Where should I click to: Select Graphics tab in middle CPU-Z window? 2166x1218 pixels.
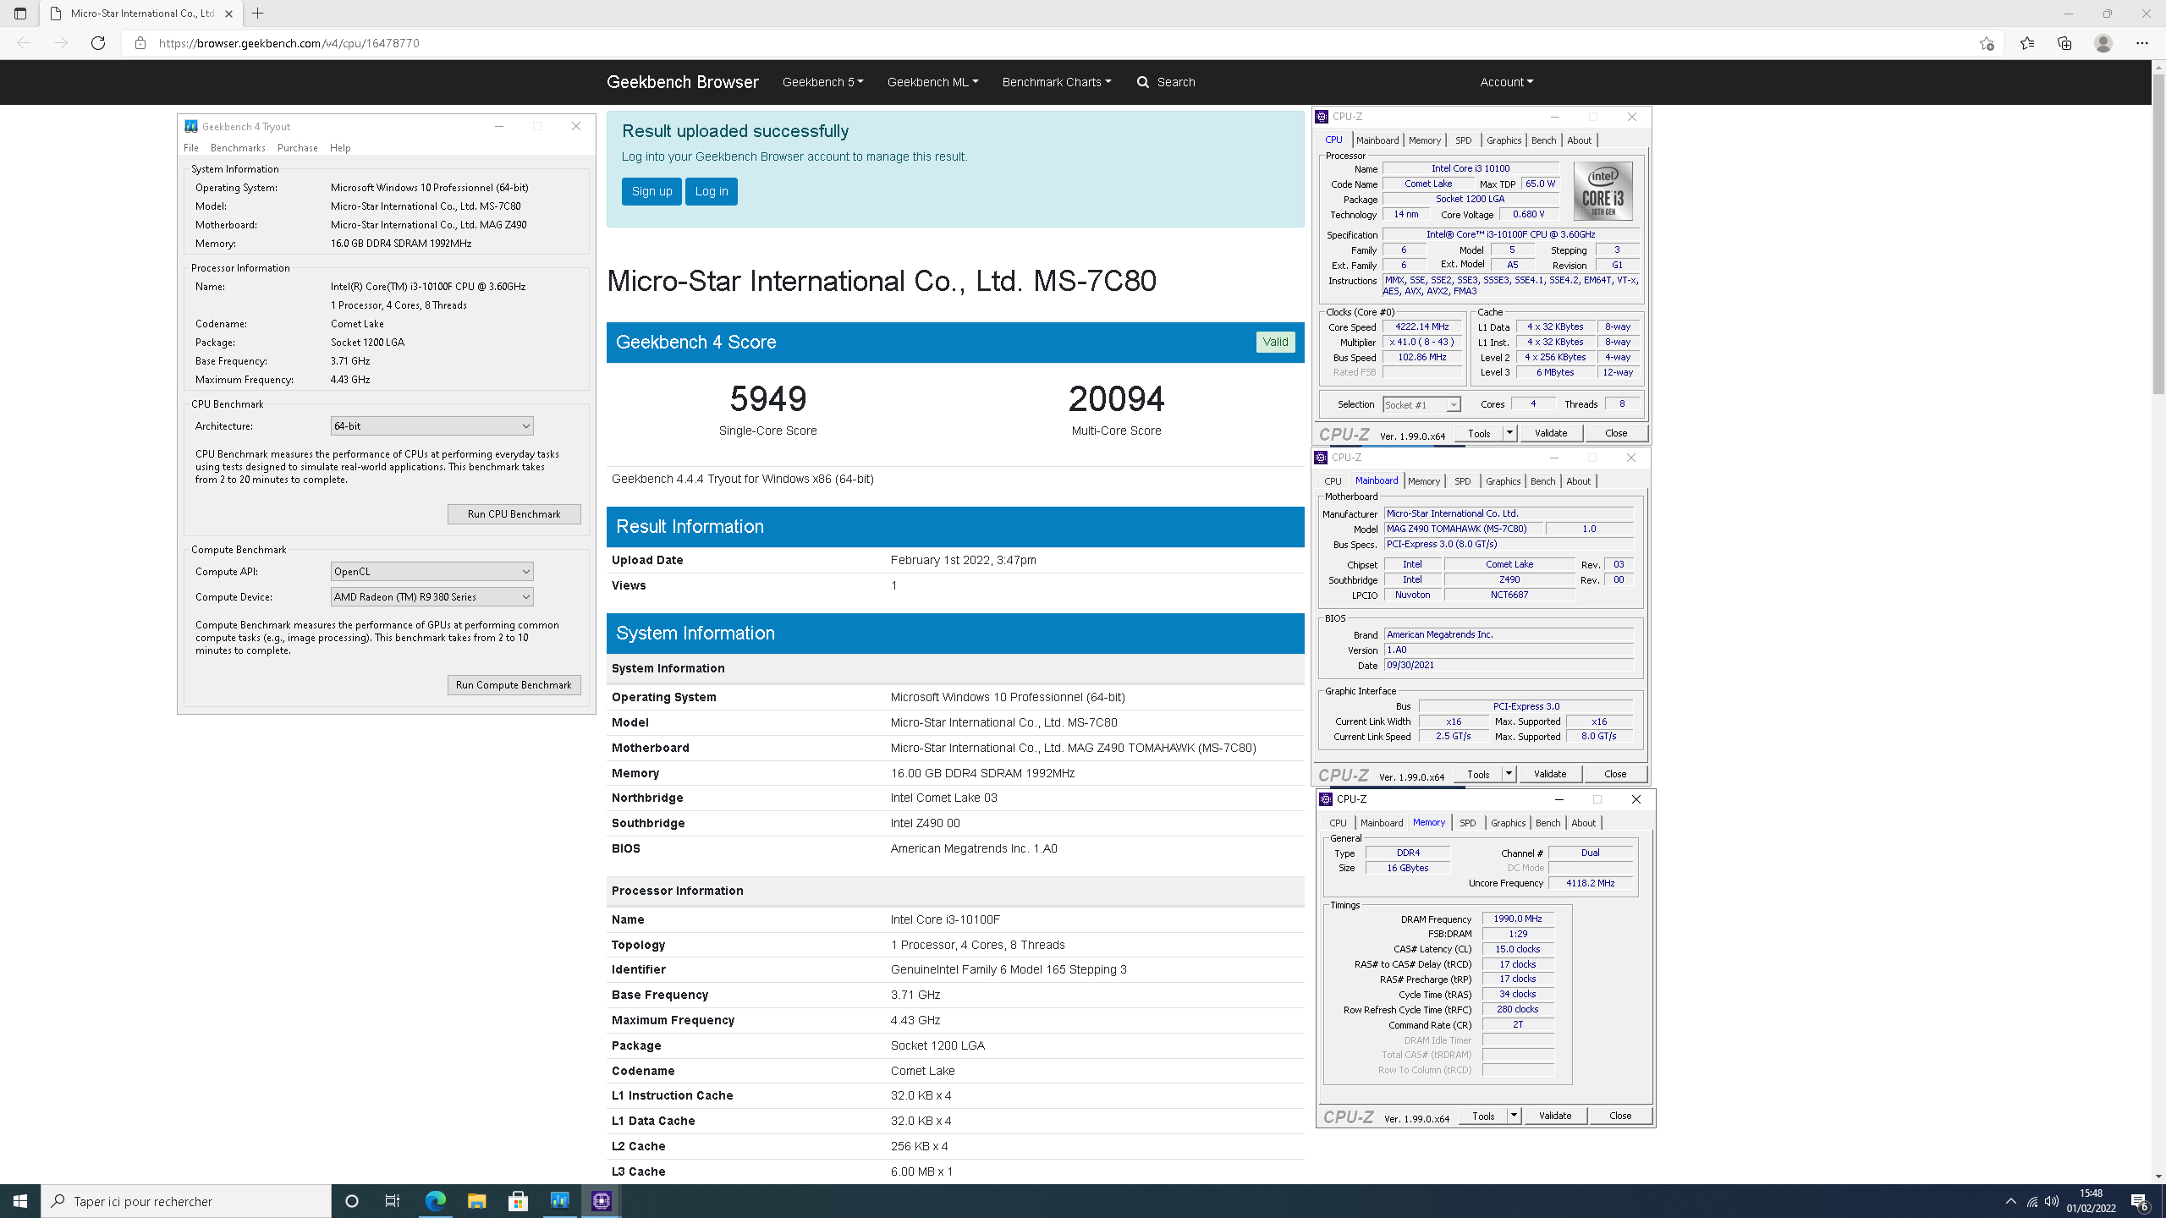coord(1504,481)
